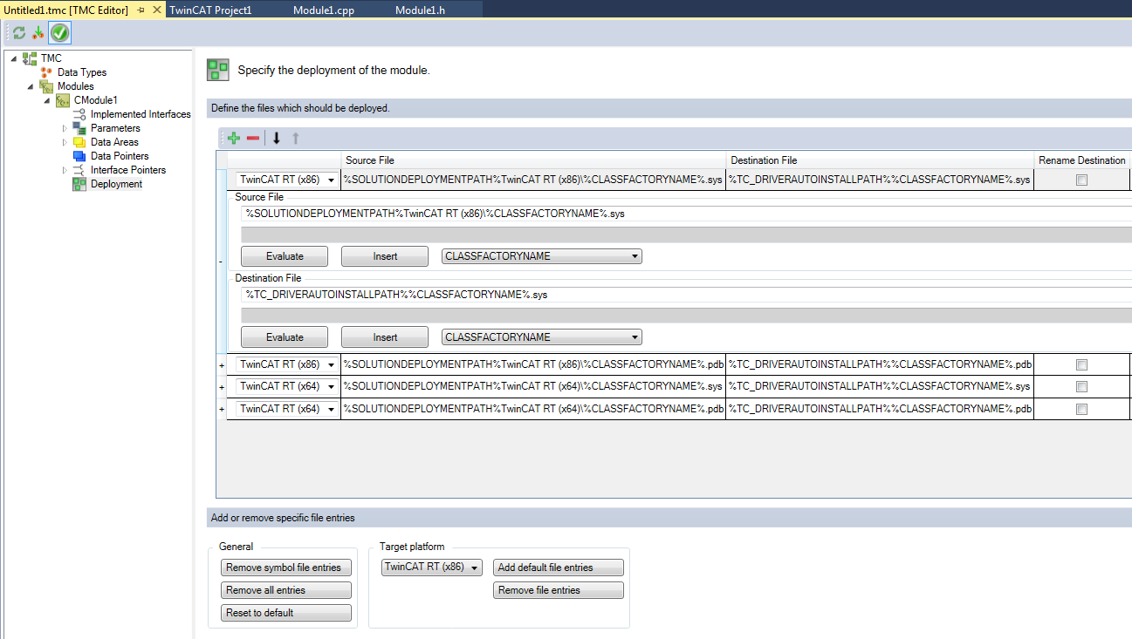This screenshot has height=639, width=1132.
Task: Click the green reload arrows toolbar icon
Action: coord(19,33)
